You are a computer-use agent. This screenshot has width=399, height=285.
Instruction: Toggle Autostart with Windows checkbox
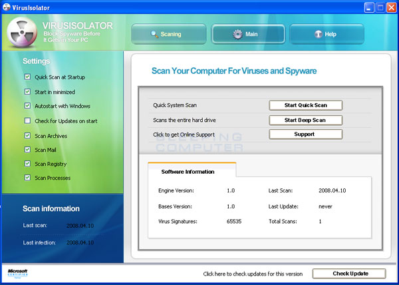(x=27, y=106)
